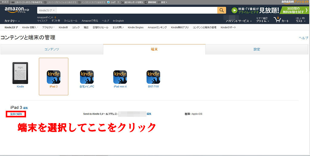Click the 見放題! Prime Video banner text
This screenshot has width=310, height=156.
(x=269, y=10)
